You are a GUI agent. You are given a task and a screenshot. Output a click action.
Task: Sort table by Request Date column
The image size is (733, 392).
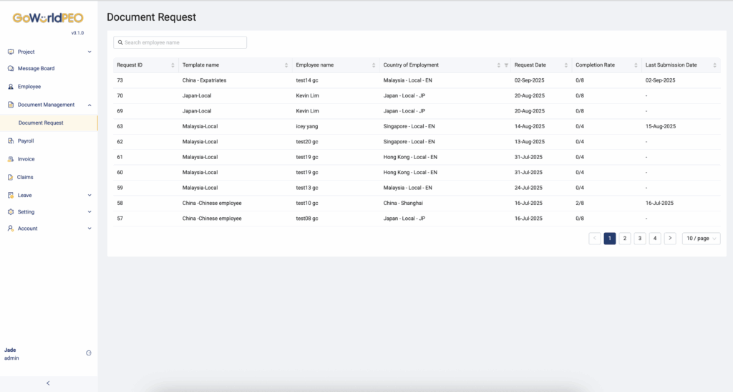[565, 65]
